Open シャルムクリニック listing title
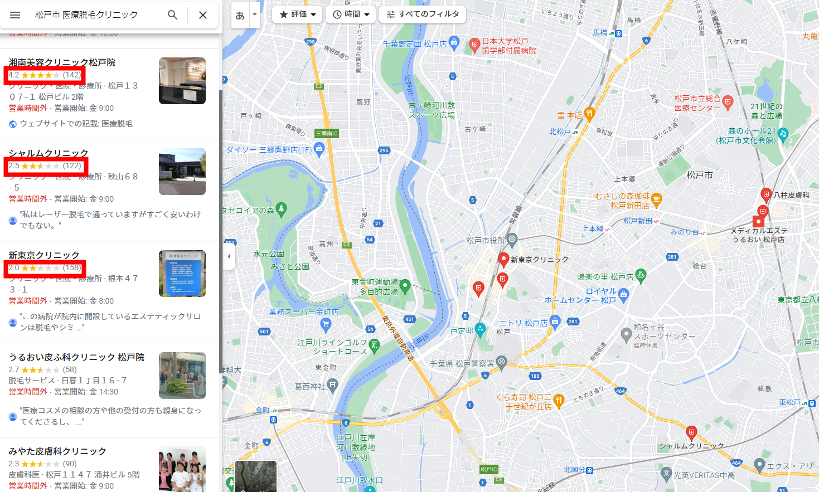 (49, 153)
